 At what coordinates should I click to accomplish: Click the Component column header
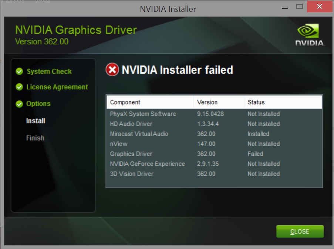(150, 102)
